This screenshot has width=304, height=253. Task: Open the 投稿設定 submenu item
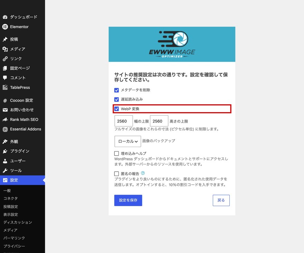click(11, 207)
